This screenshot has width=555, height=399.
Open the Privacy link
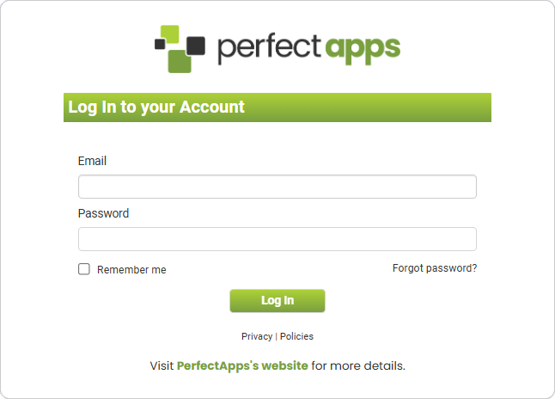point(256,336)
